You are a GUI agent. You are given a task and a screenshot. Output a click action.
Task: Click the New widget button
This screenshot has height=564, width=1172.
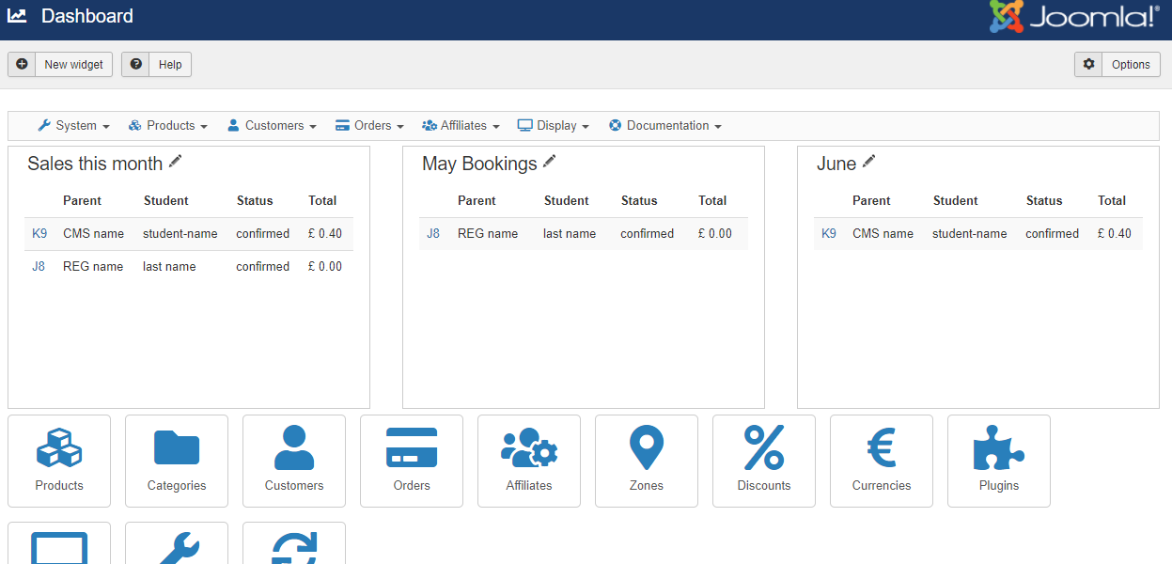tap(61, 65)
